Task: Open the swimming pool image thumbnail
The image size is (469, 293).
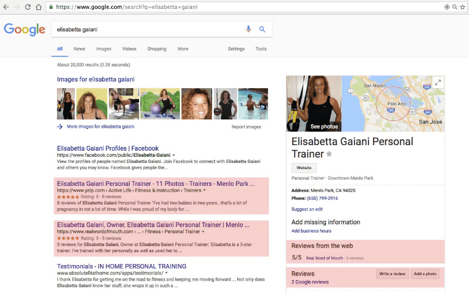Action: tap(253, 104)
